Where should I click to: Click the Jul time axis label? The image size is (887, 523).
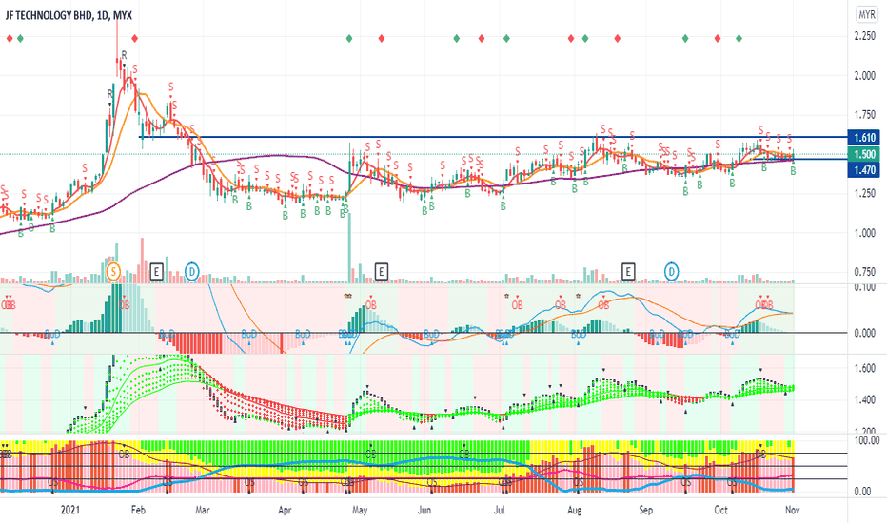pyautogui.click(x=500, y=510)
